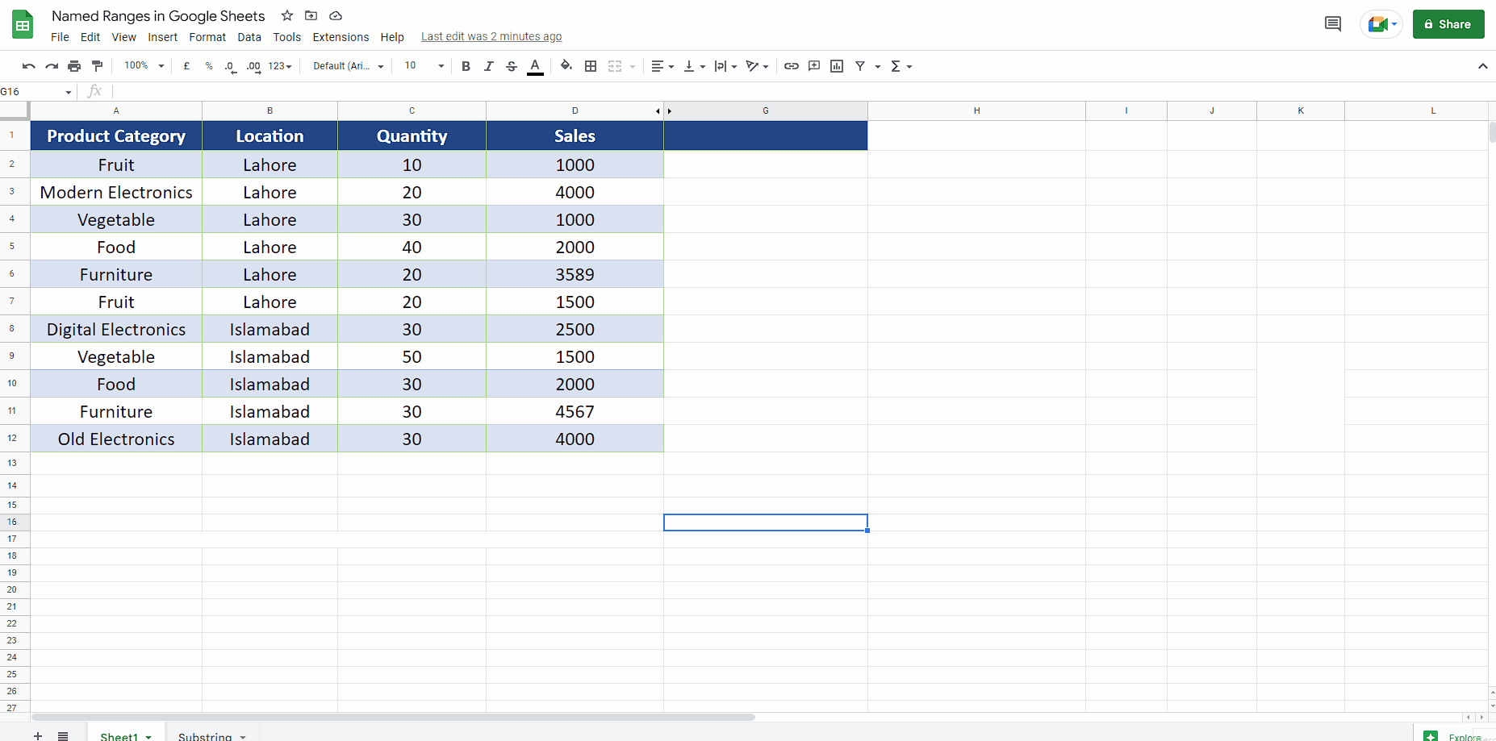Viewport: 1496px width, 741px height.
Task: Apply bold formatting from the toolbar
Action: pos(466,66)
